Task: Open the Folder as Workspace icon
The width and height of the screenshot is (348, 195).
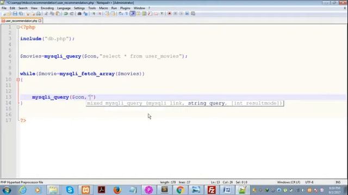Action: pyautogui.click(x=156, y=14)
